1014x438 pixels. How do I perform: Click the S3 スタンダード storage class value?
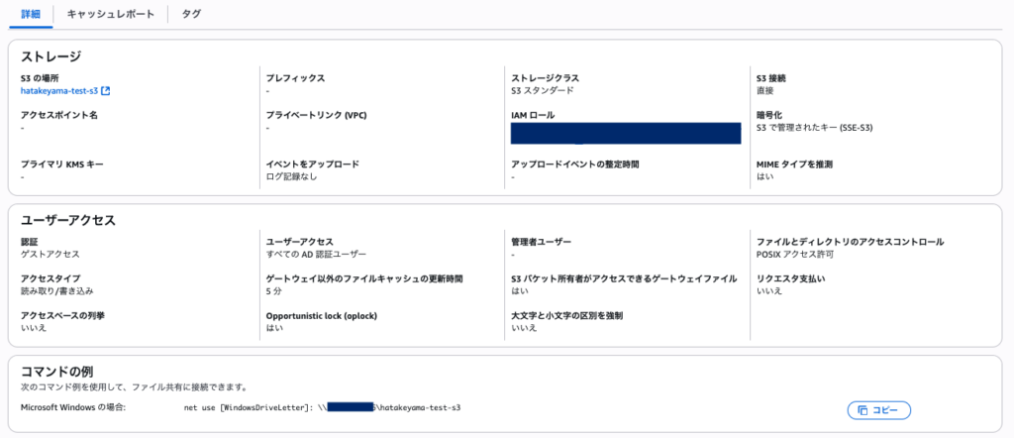point(543,91)
